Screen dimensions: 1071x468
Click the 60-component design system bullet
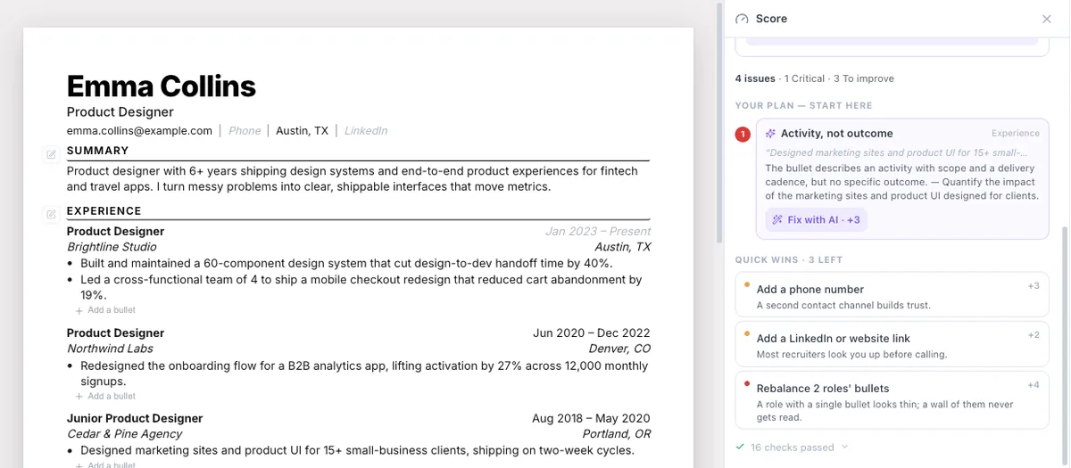point(346,264)
